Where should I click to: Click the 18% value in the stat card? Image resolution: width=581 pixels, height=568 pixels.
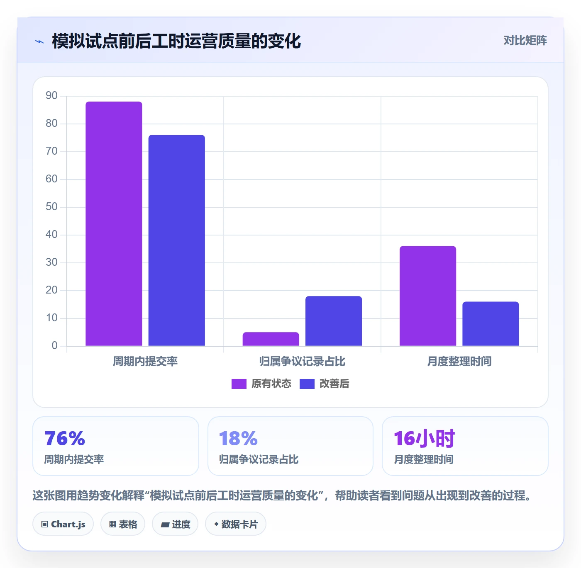tap(238, 439)
